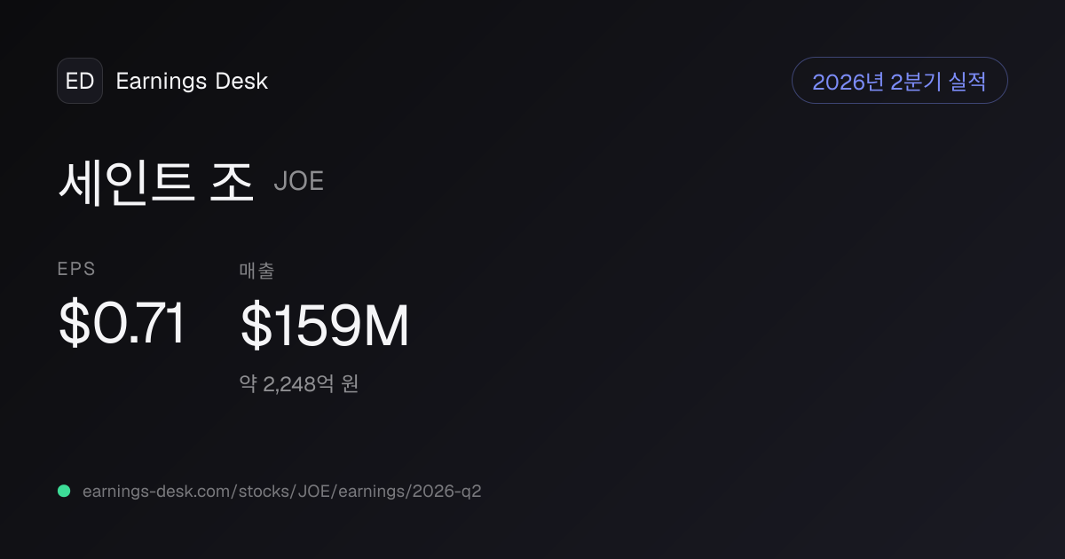Click the 세인트 조 company heading
The width and height of the screenshot is (1065, 559).
point(157,181)
